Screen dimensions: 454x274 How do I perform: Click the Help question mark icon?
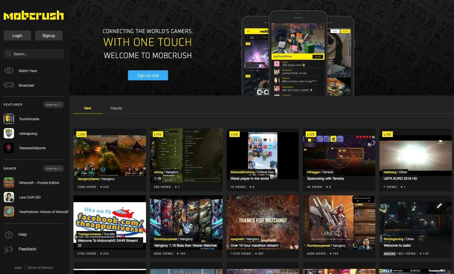tap(9, 235)
